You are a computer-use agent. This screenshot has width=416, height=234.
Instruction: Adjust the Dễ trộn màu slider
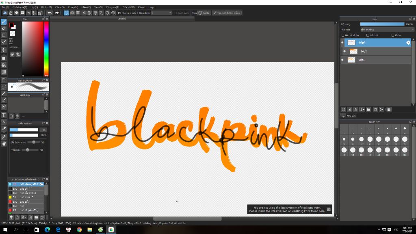coord(34,142)
